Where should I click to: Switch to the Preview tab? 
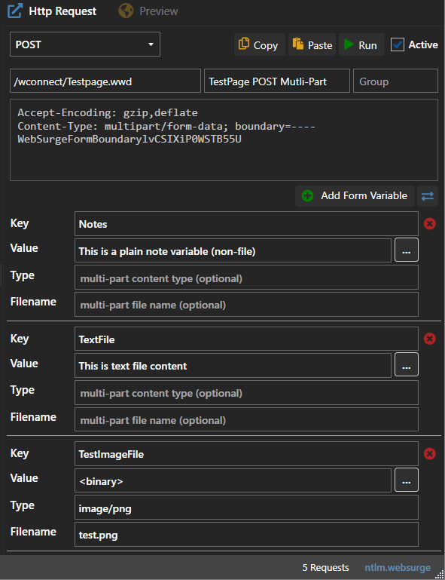coord(148,11)
